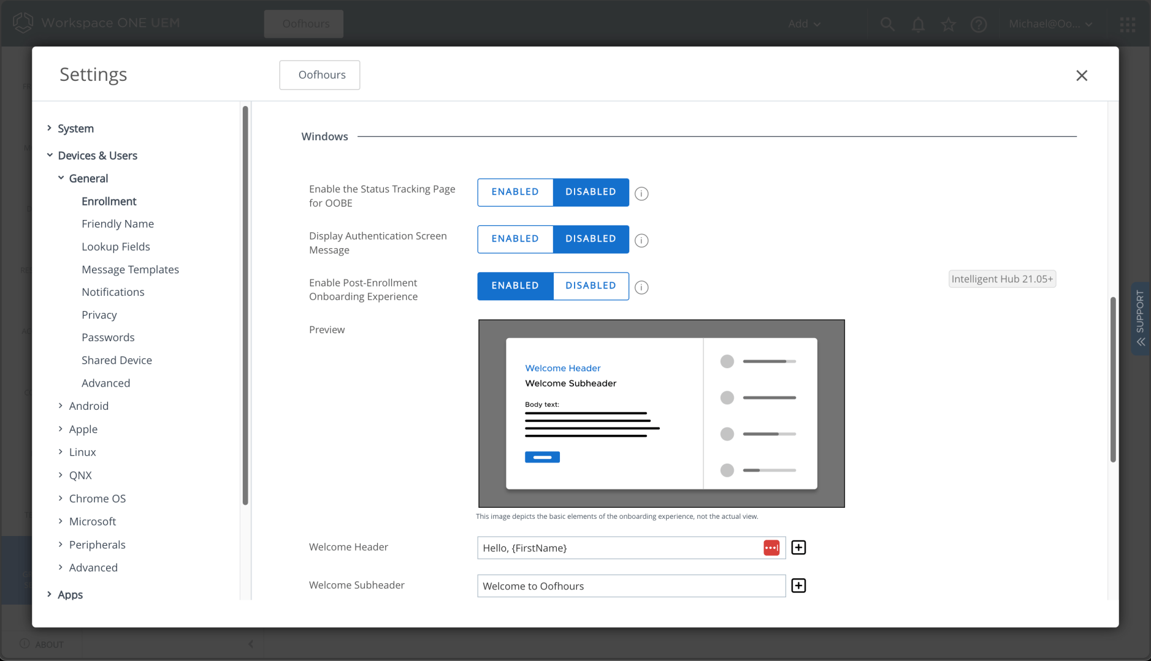Image resolution: width=1151 pixels, height=661 pixels.
Task: Click info icon for Display Authentication Screen Message
Action: [x=641, y=241]
